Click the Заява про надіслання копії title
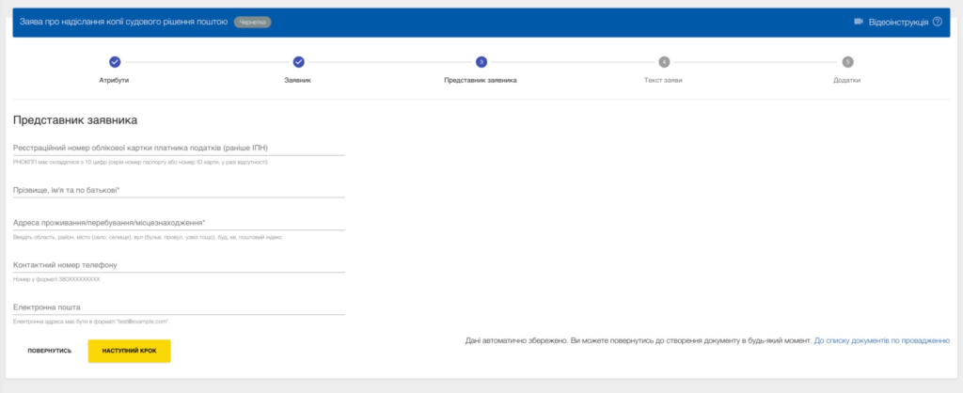This screenshot has width=963, height=393. (123, 23)
